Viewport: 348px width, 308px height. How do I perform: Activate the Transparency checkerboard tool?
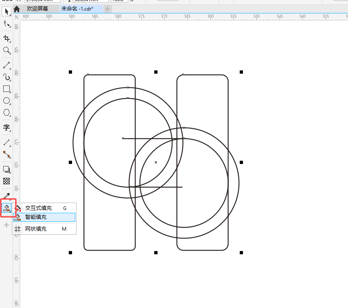(x=7, y=181)
